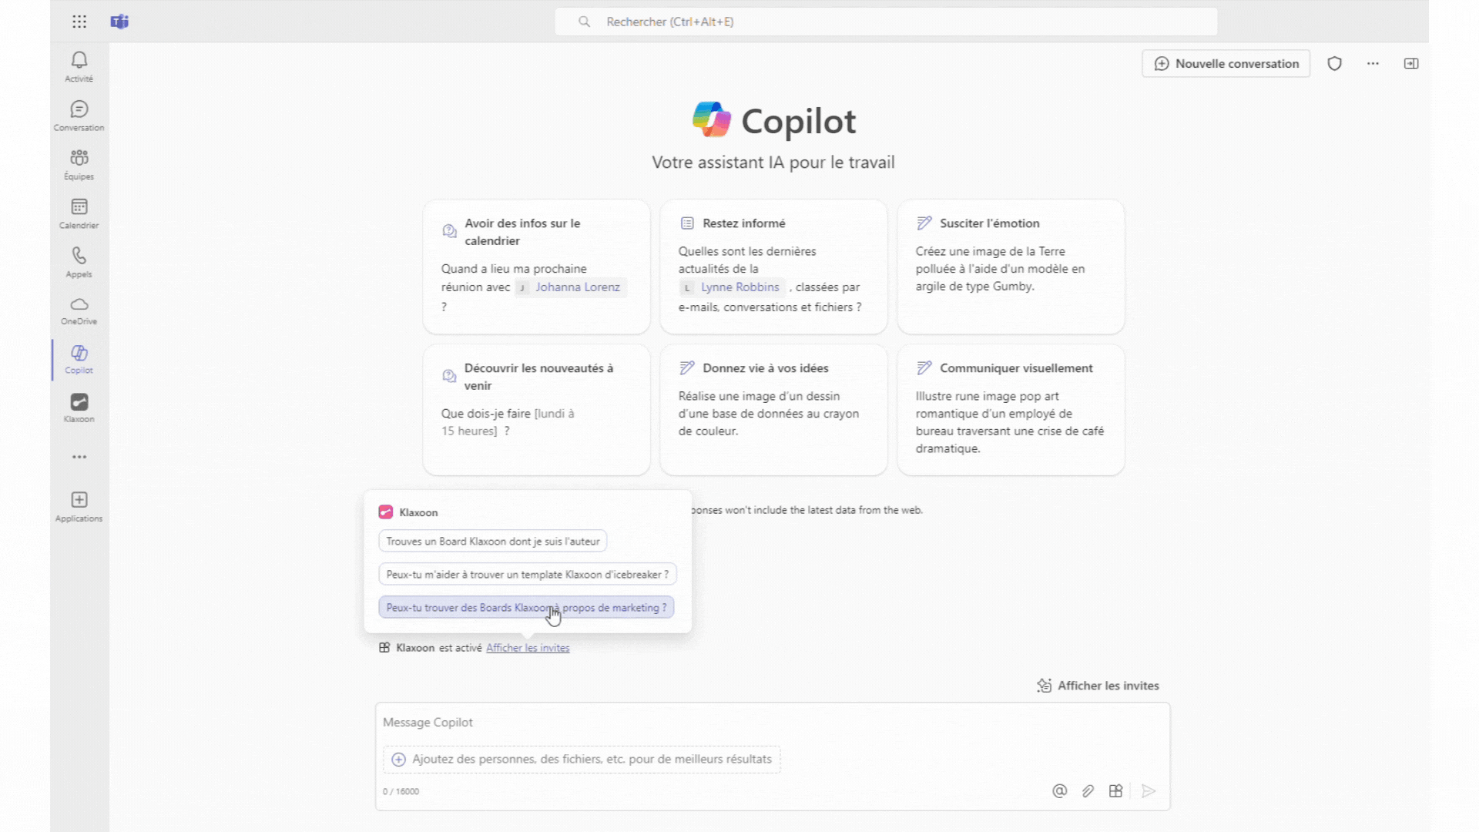Open the app launcher grid icon
Image resolution: width=1479 pixels, height=832 pixels.
(x=79, y=22)
